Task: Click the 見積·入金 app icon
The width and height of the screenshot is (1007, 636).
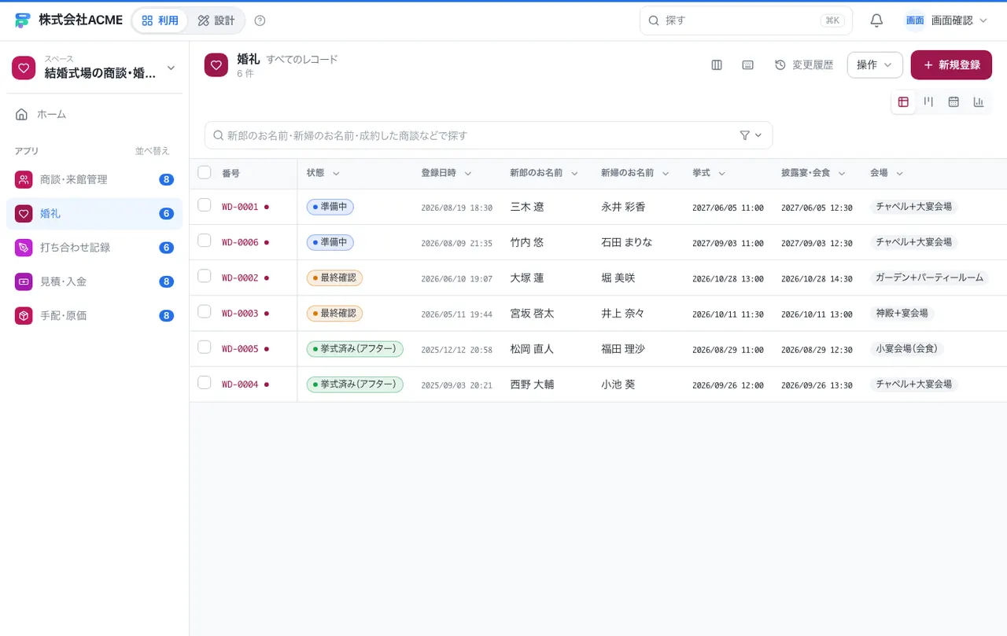Action: click(x=24, y=281)
